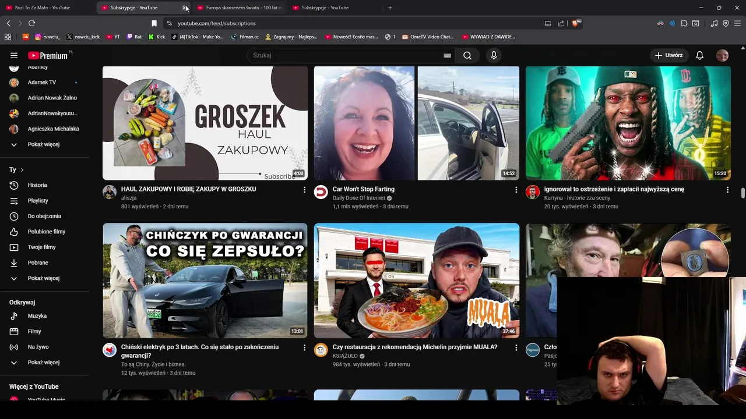
Task: Play MUALA ramen restaurant thumbnail
Action: [417, 280]
